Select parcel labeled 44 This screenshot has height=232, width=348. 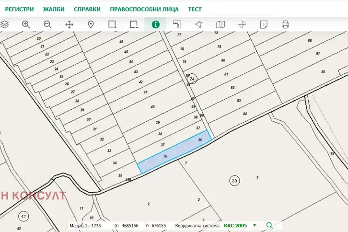[131, 61]
